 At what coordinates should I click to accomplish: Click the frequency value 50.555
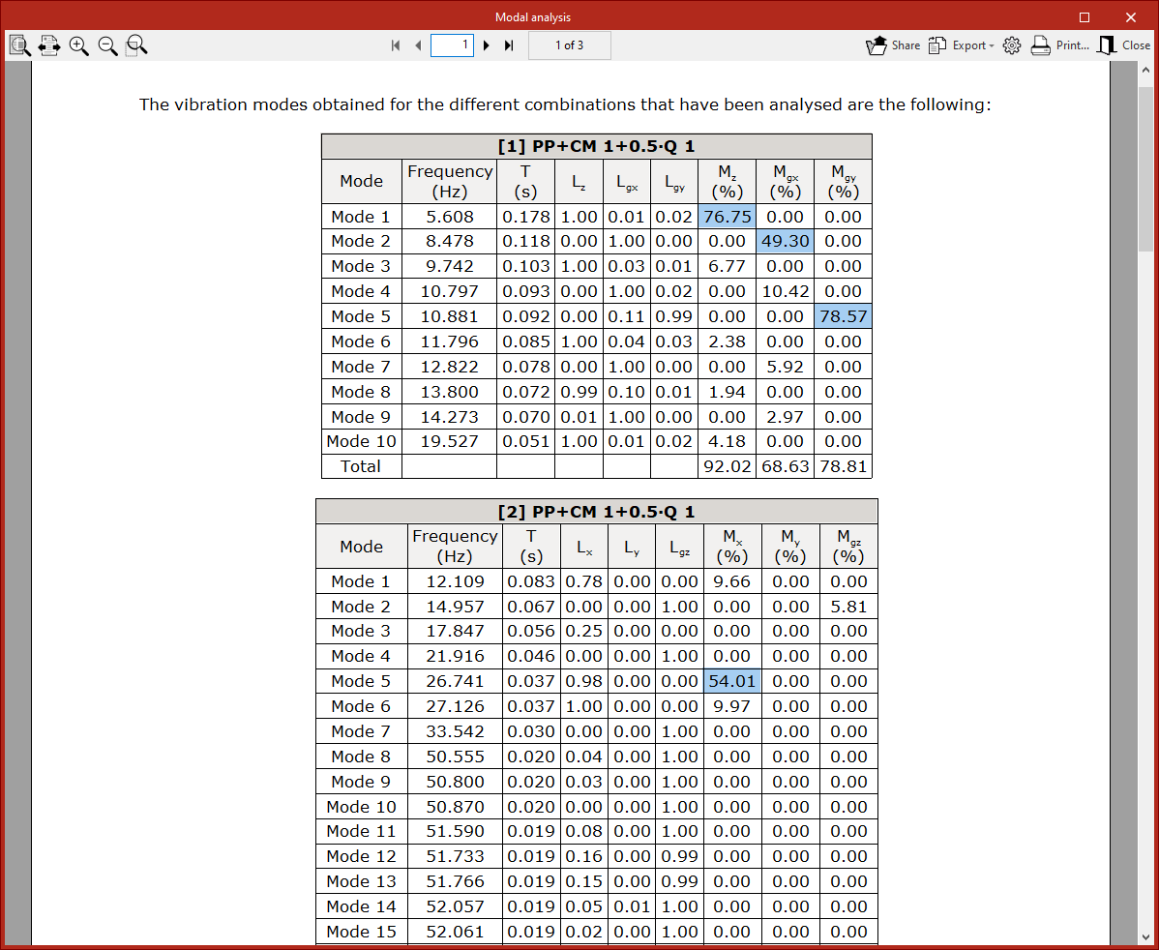456,757
